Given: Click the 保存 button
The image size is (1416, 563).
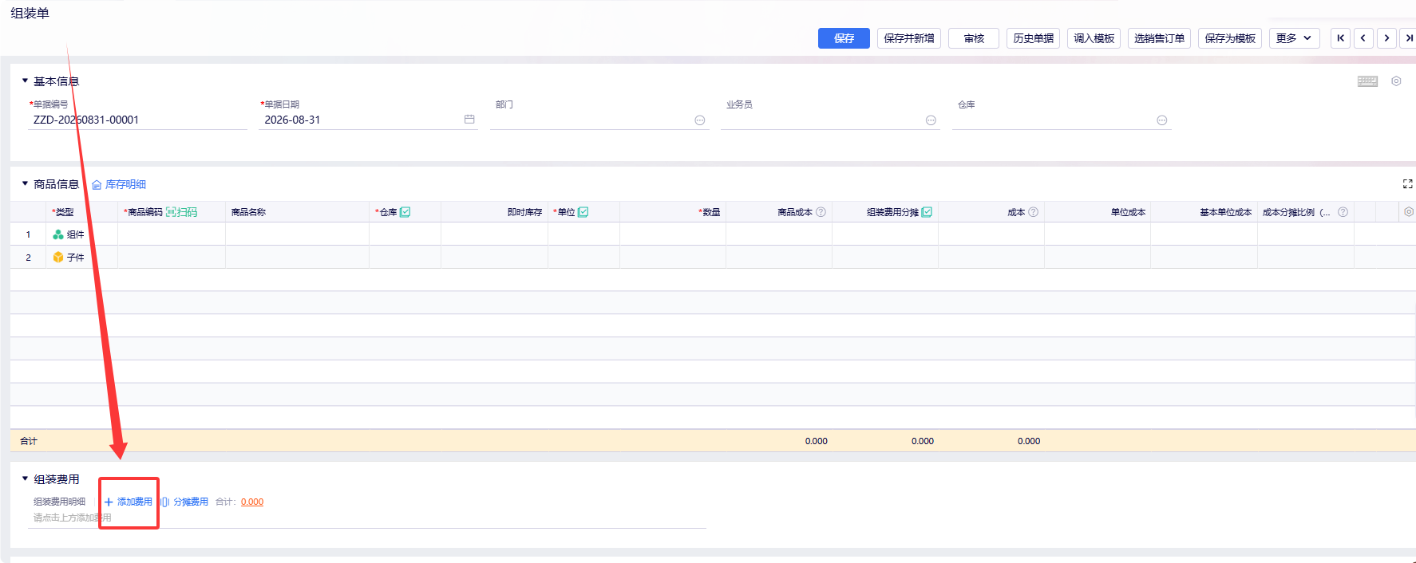Looking at the screenshot, I should click(x=844, y=38).
